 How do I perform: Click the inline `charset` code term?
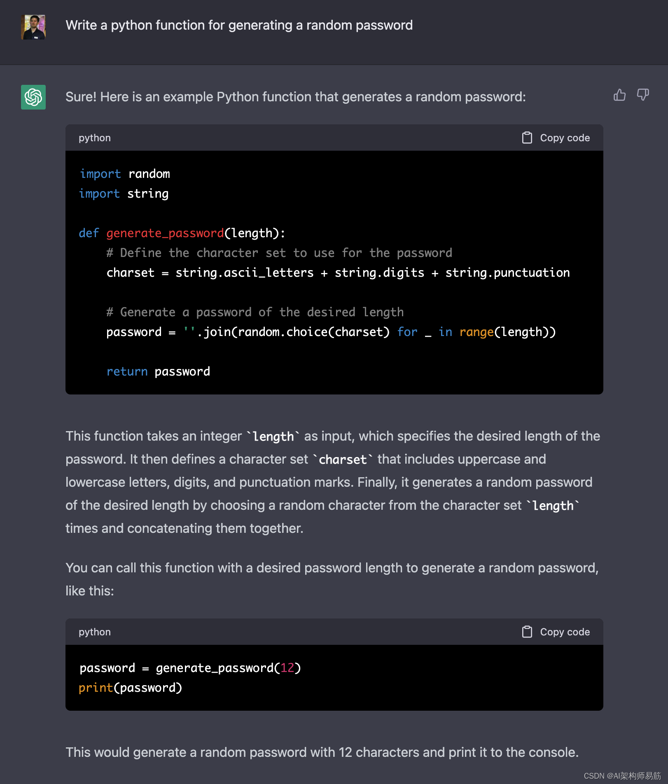pyautogui.click(x=343, y=460)
